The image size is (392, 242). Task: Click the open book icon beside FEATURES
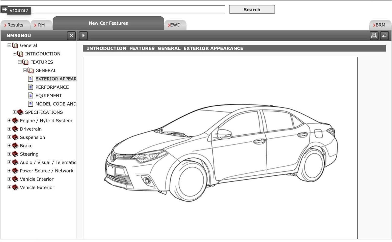(x=25, y=62)
